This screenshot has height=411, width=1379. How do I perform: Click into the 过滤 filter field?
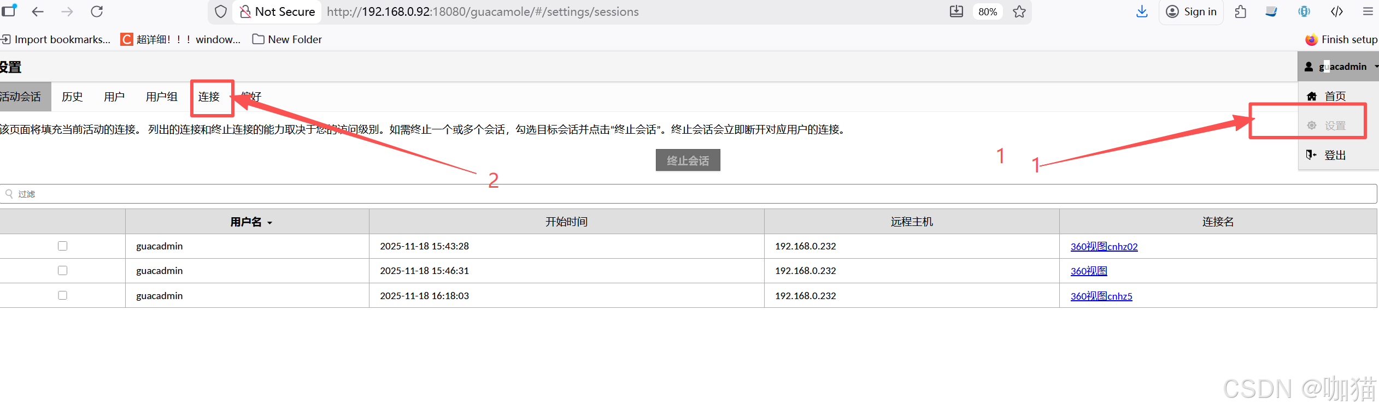pyautogui.click(x=689, y=194)
